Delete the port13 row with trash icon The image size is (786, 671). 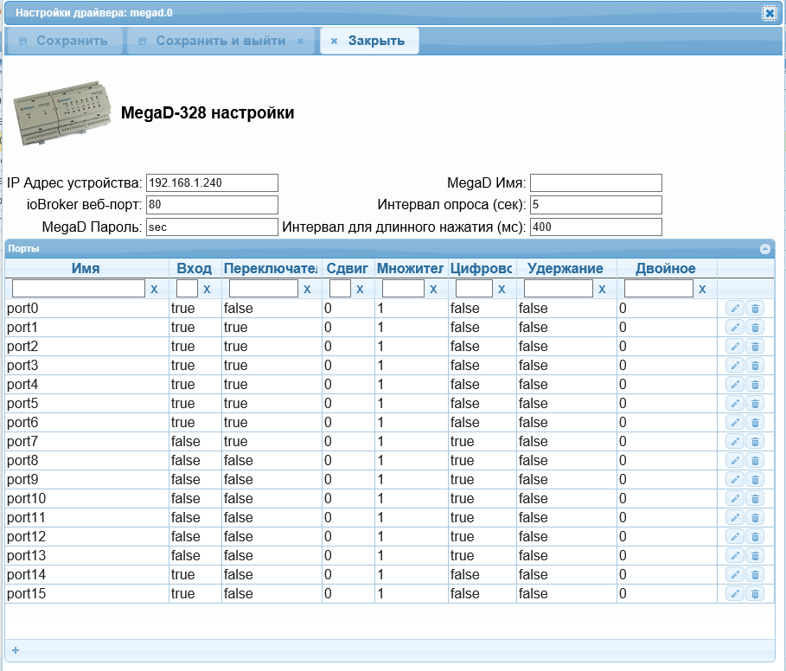755,556
